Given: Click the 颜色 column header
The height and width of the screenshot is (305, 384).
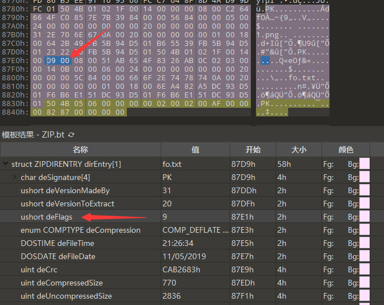Looking at the screenshot, I should tap(346, 150).
